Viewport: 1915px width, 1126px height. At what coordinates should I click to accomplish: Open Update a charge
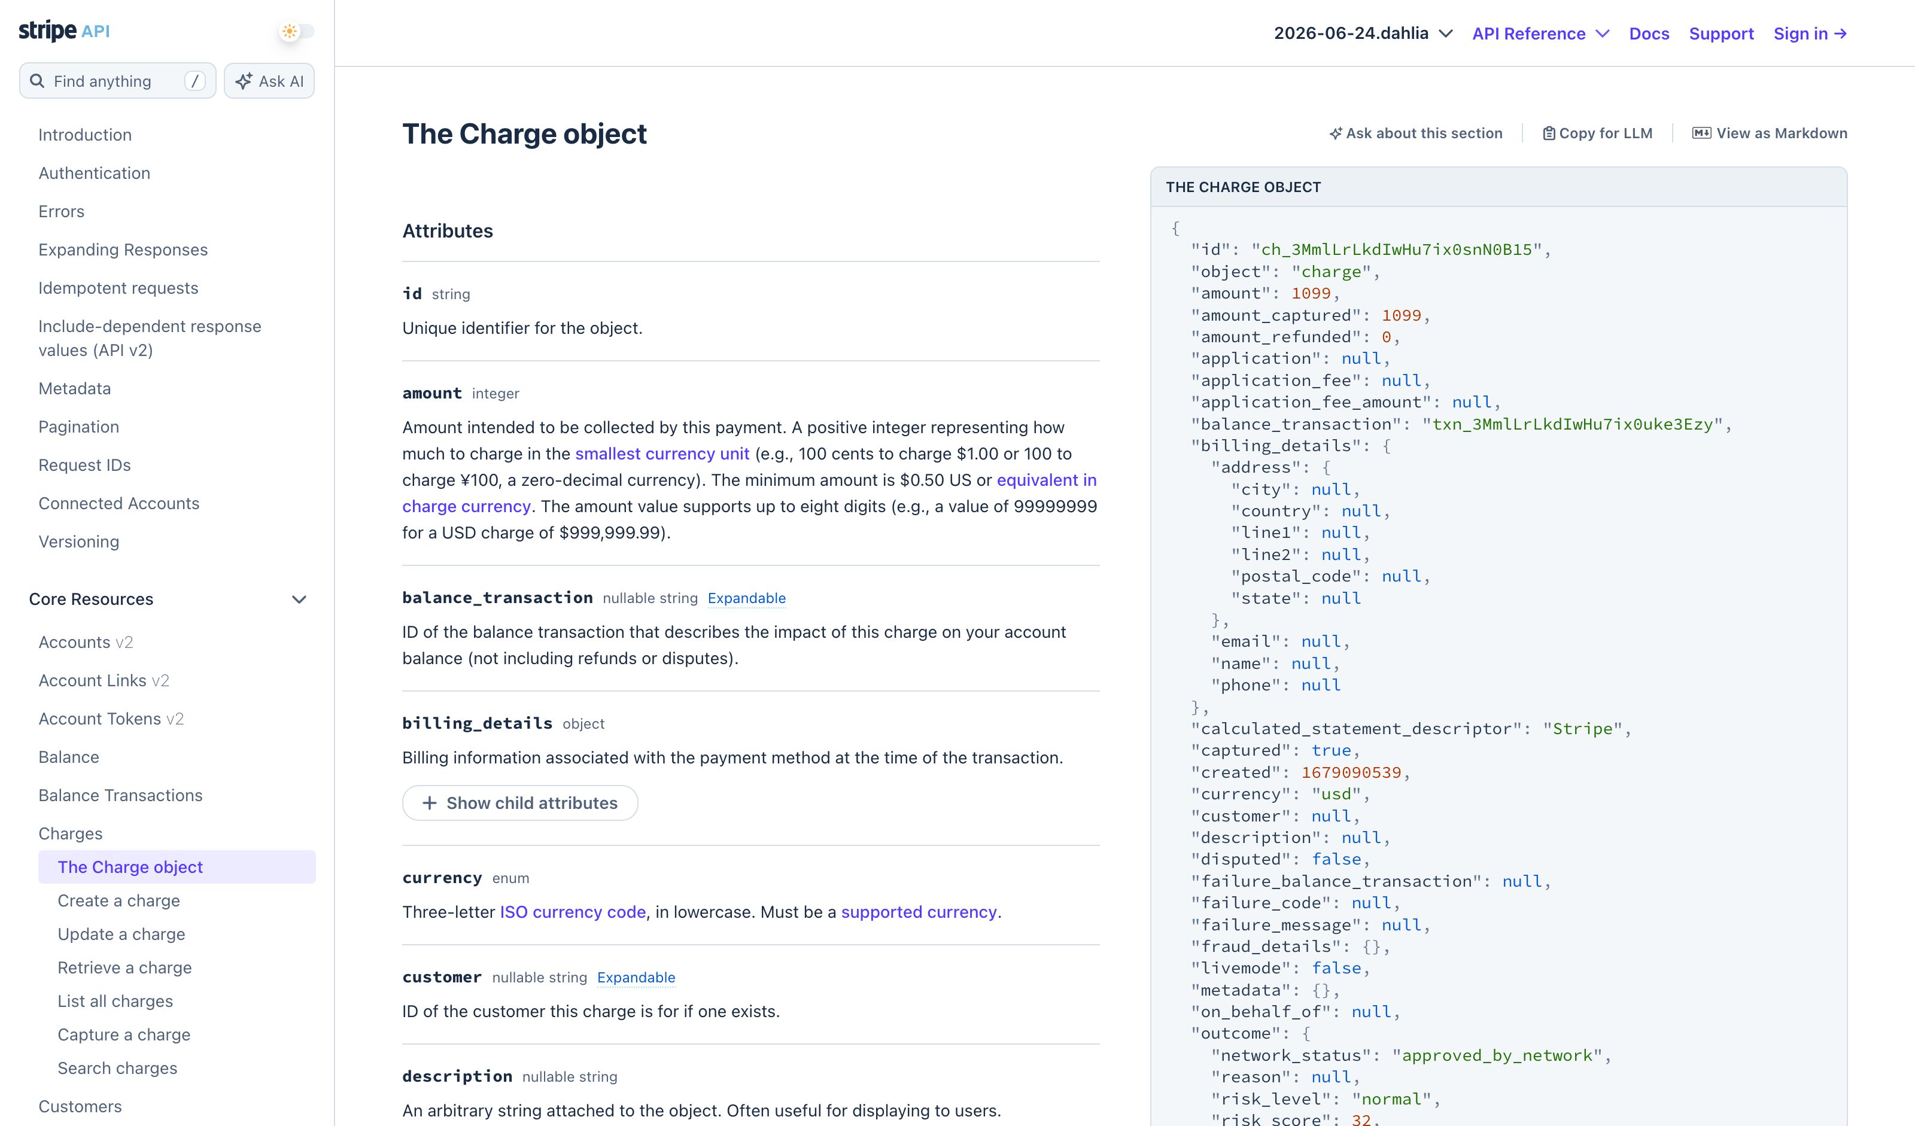coord(121,934)
